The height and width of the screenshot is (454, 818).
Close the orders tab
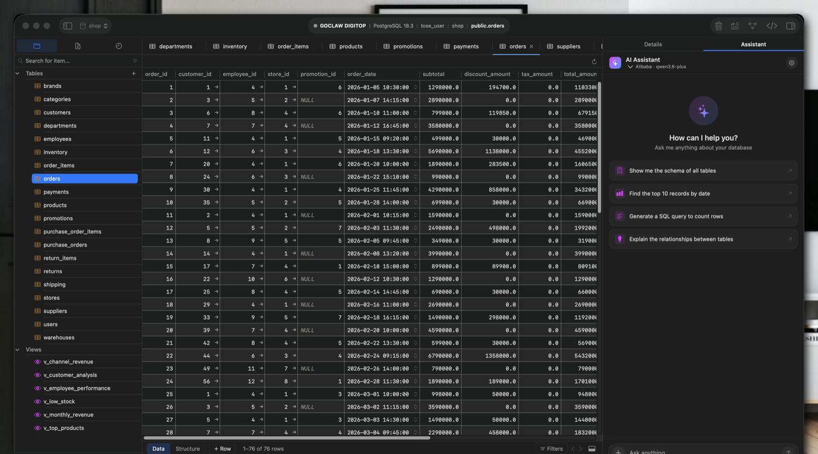(531, 46)
